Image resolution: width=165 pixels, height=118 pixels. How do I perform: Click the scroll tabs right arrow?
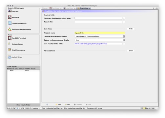coord(155,8)
